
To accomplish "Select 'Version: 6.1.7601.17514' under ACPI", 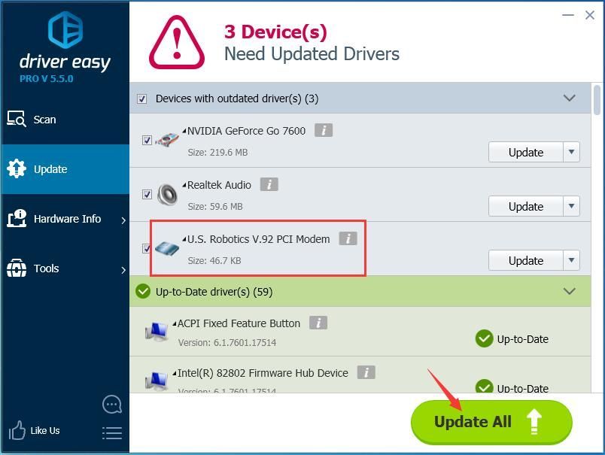I will coord(227,342).
